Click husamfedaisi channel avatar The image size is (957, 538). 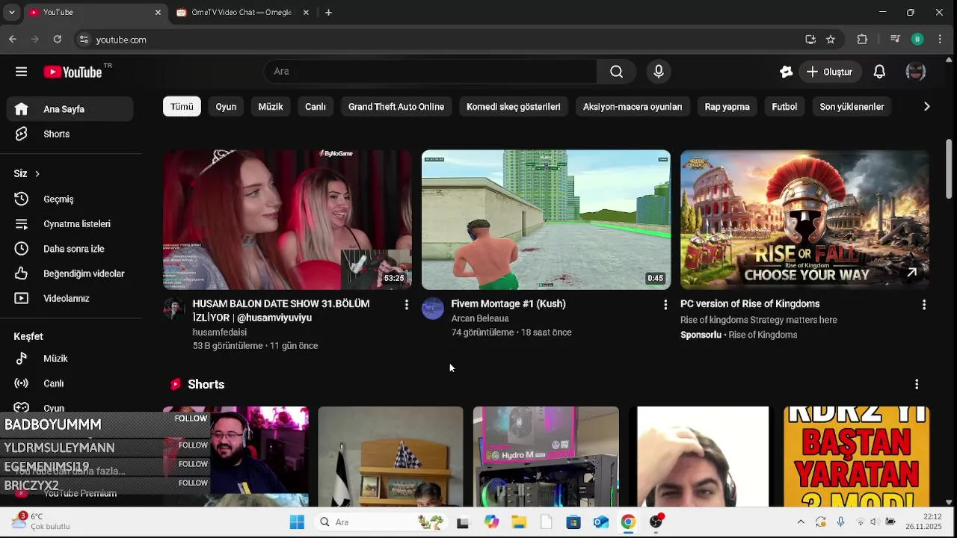(x=174, y=309)
